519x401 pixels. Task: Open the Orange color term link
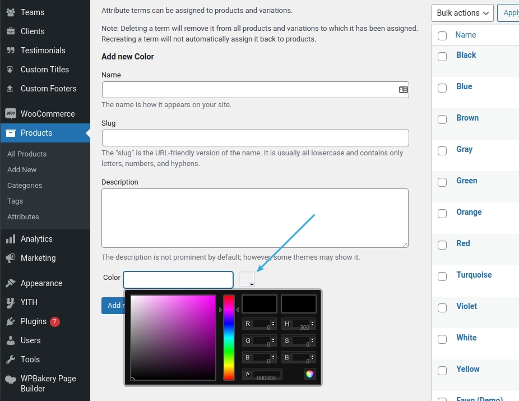point(469,212)
